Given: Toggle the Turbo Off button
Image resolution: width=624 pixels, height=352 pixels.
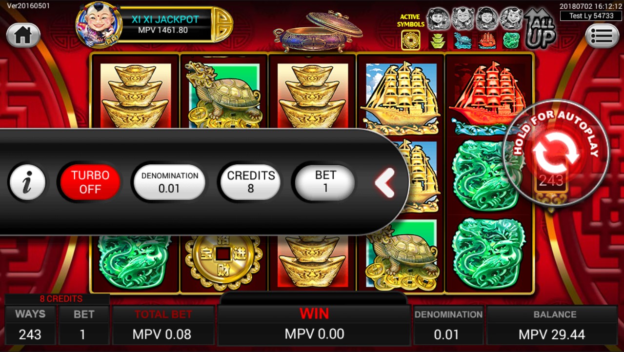Looking at the screenshot, I should 90,182.
